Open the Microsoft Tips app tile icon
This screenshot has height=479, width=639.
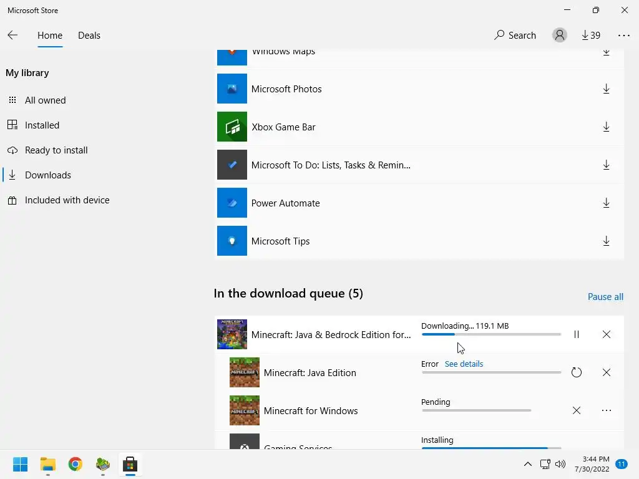(232, 241)
